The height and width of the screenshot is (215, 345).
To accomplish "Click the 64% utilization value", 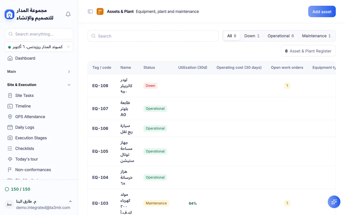I will [x=193, y=204].
